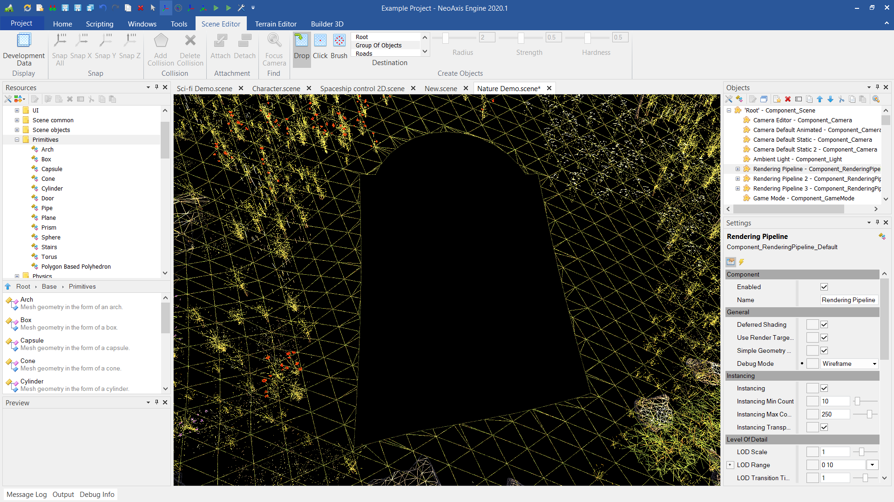Click the red delete icon in Objects toolbar
The height and width of the screenshot is (502, 894).
pyautogui.click(x=788, y=99)
